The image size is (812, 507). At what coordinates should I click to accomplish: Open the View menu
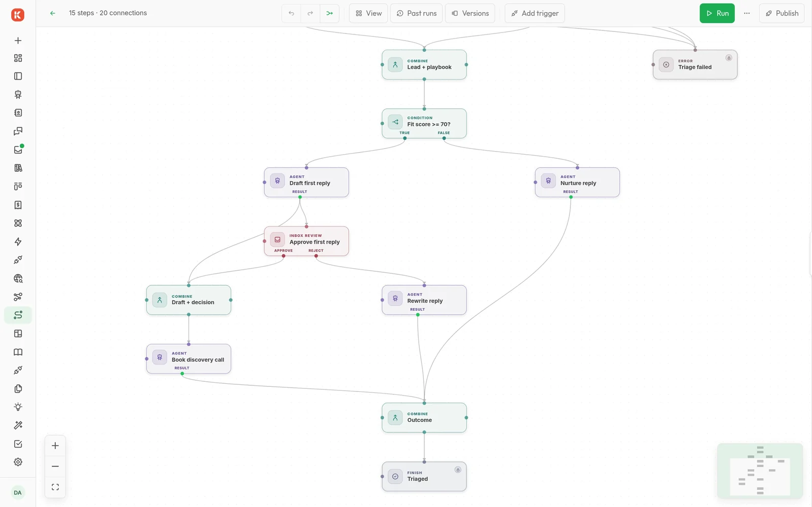[368, 13]
